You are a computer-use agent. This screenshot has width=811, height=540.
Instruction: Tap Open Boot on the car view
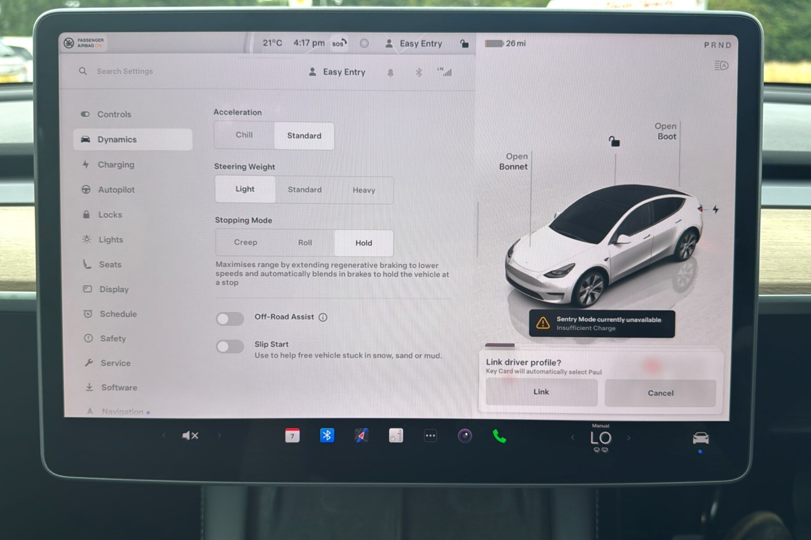tap(666, 131)
